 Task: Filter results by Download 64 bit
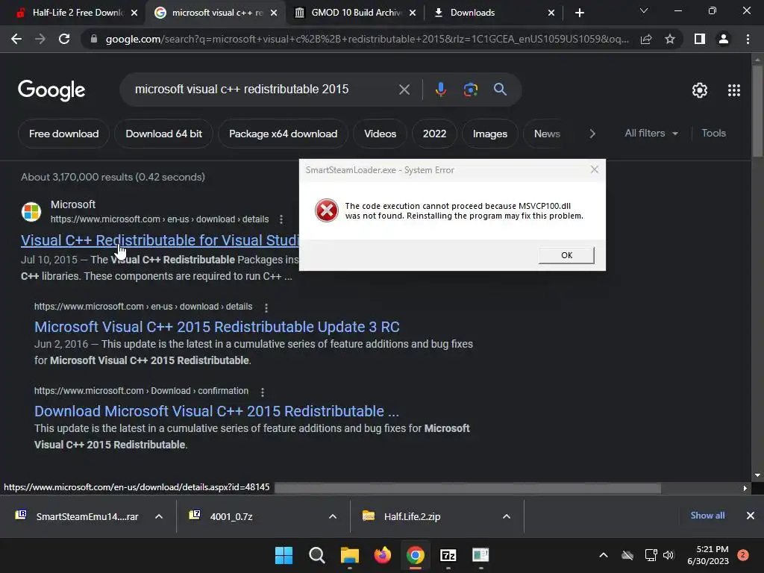click(x=163, y=134)
